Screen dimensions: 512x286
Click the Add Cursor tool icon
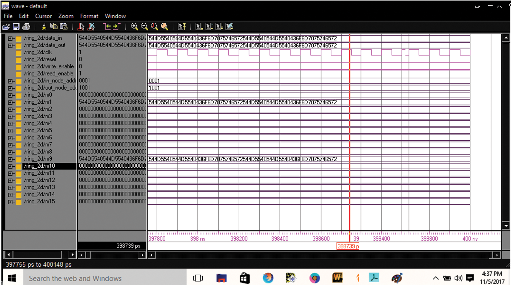click(x=81, y=27)
